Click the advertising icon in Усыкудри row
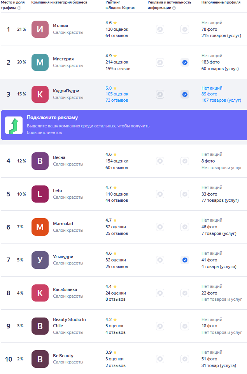Image resolution: width=247 pixels, height=374 pixels. 160,260
